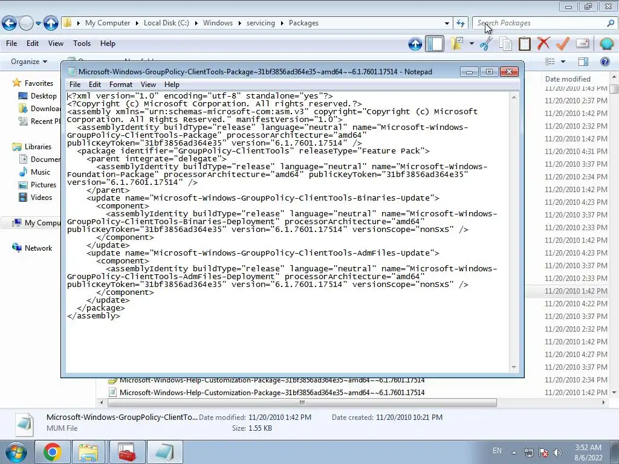Screen dimensions: 619x464
Task: Click the Windows breadcrumb in address bar
Action: pos(218,23)
